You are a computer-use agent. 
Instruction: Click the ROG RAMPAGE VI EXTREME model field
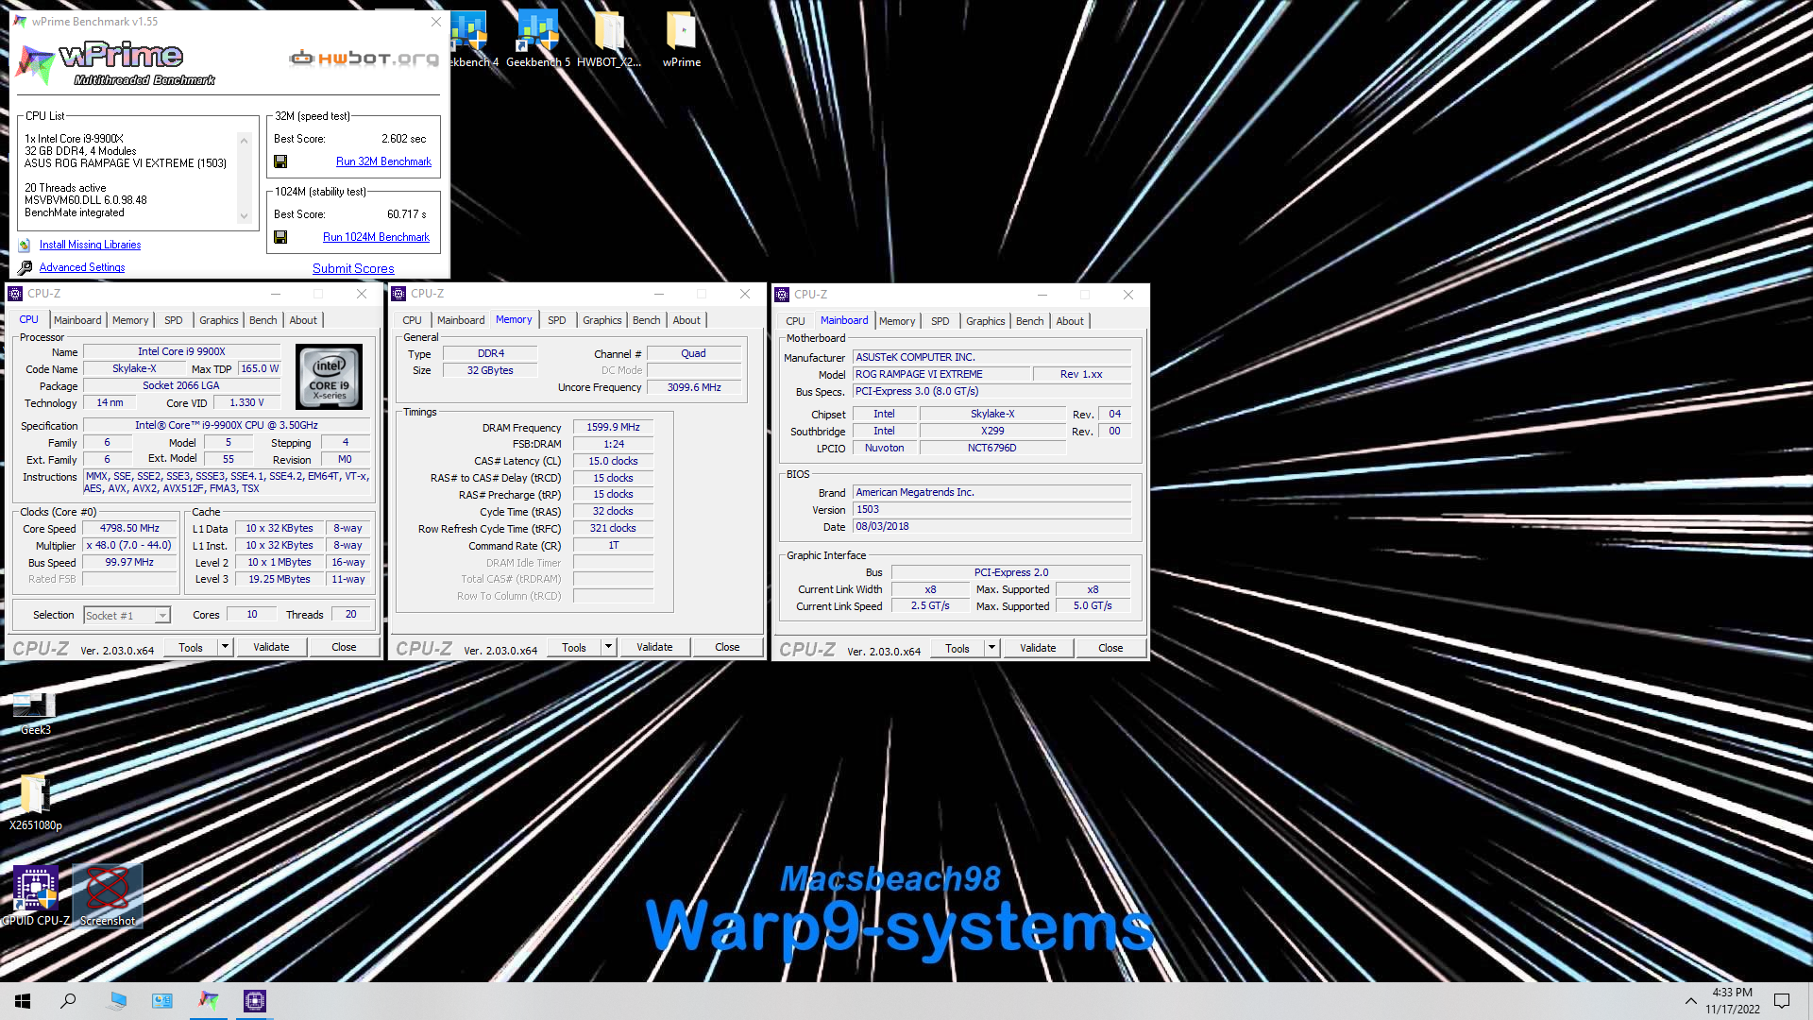pyautogui.click(x=941, y=375)
